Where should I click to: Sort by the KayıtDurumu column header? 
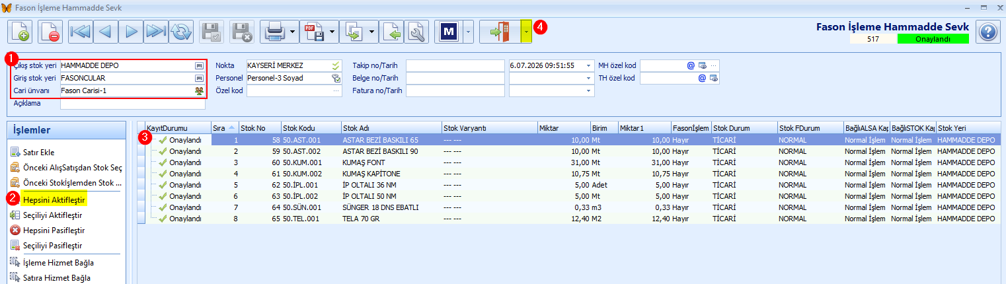pyautogui.click(x=177, y=127)
